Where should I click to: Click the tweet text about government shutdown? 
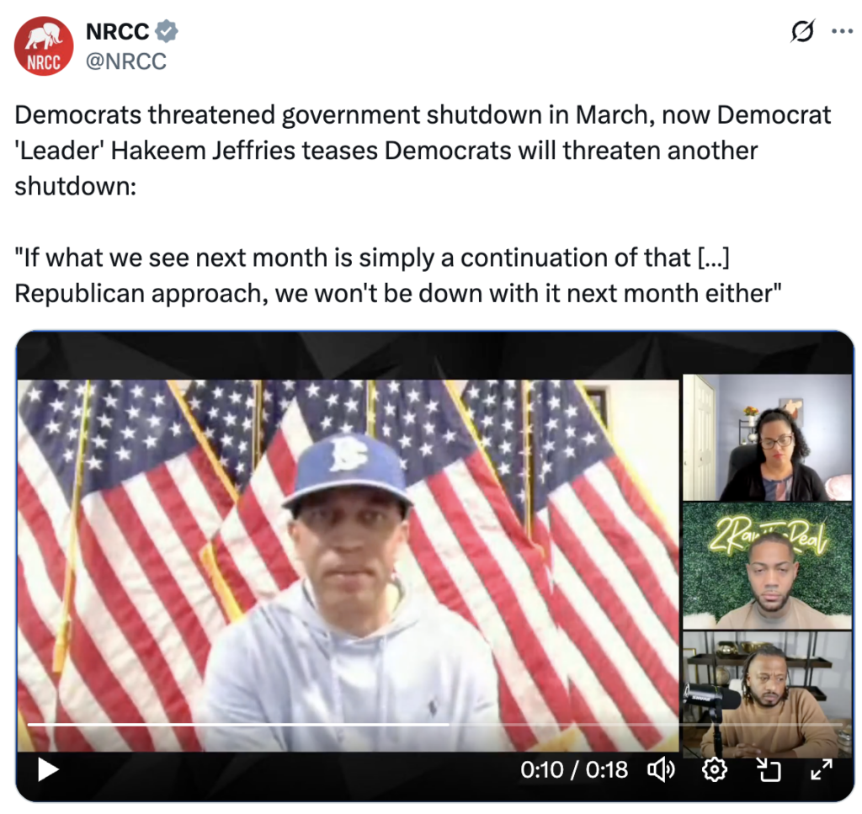coord(423,151)
